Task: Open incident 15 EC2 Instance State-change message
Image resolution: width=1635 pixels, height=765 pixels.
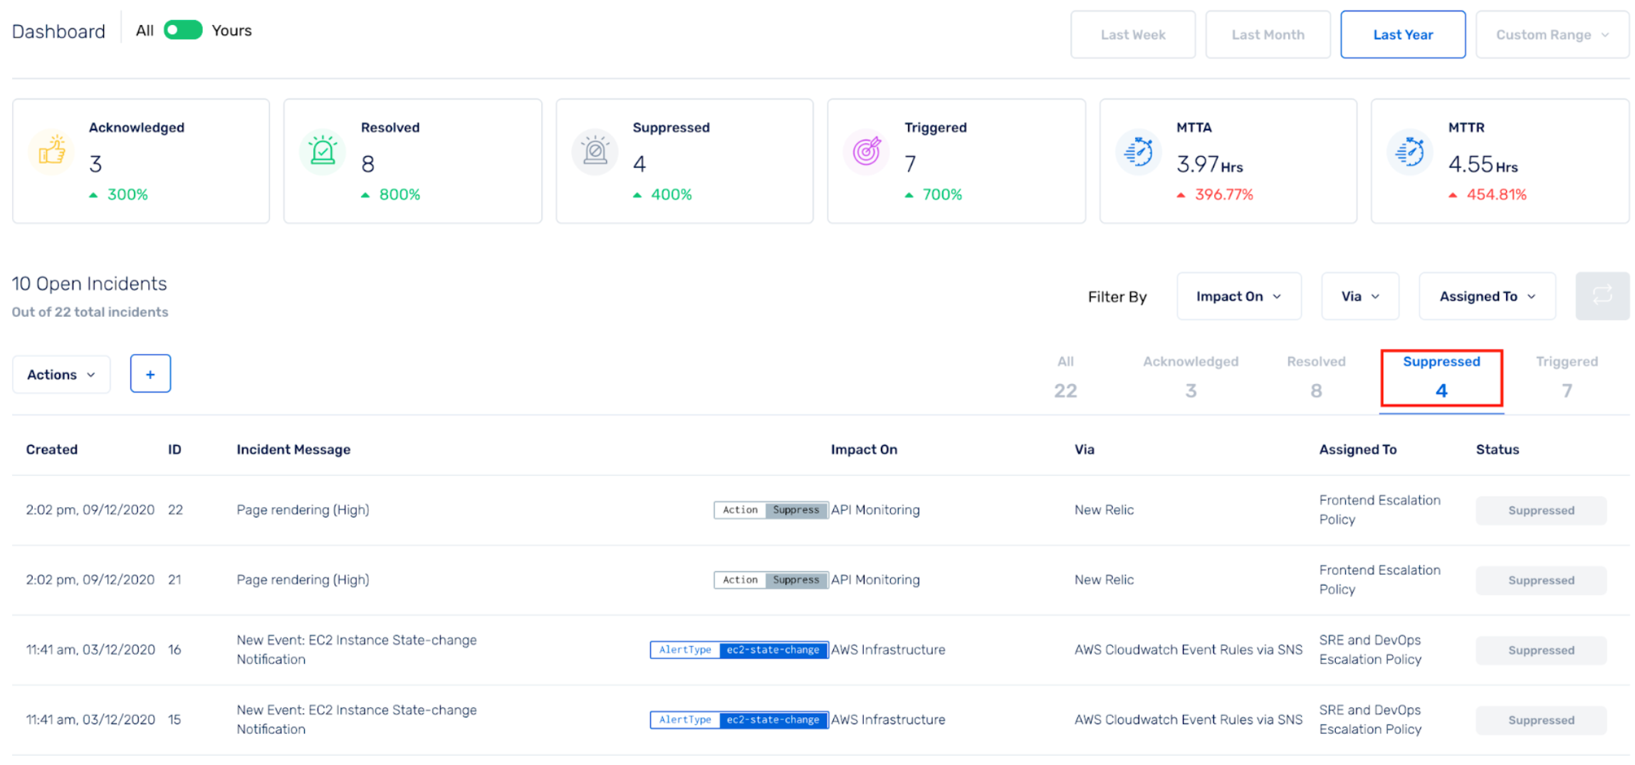Action: coord(357,719)
